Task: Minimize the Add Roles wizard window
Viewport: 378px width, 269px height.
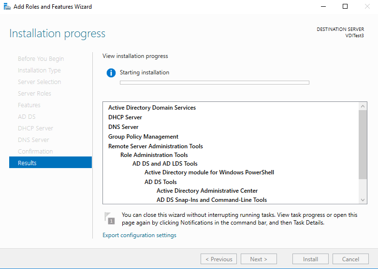Action: pos(322,7)
